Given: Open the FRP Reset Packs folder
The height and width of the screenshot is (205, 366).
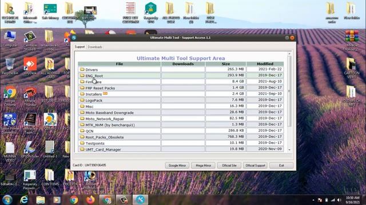Looking at the screenshot, I should (x=181, y=88).
